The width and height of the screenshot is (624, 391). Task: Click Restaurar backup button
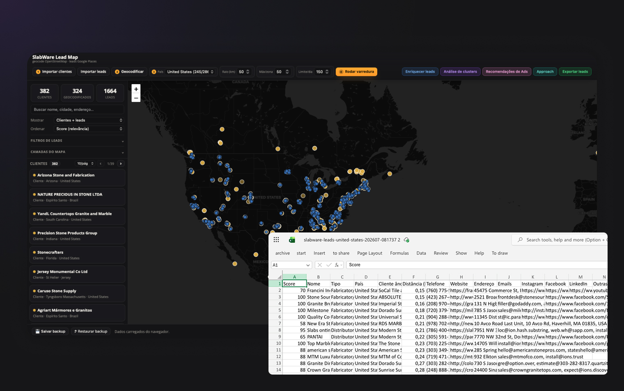pos(90,331)
